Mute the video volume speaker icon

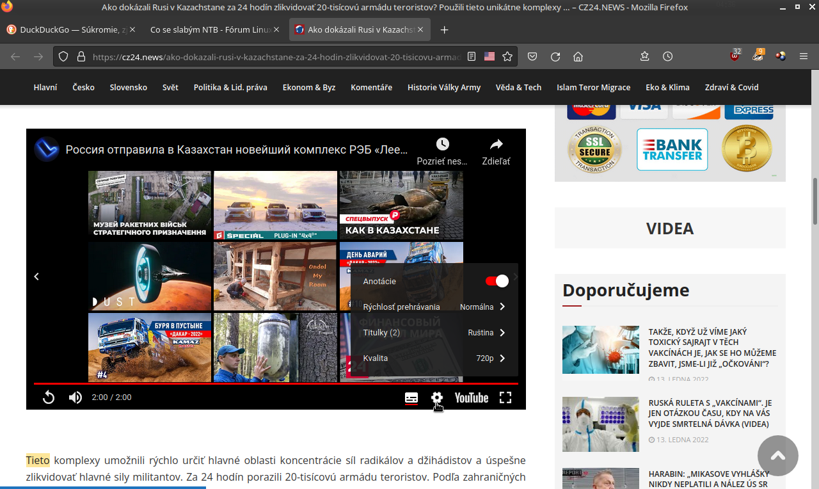point(76,397)
